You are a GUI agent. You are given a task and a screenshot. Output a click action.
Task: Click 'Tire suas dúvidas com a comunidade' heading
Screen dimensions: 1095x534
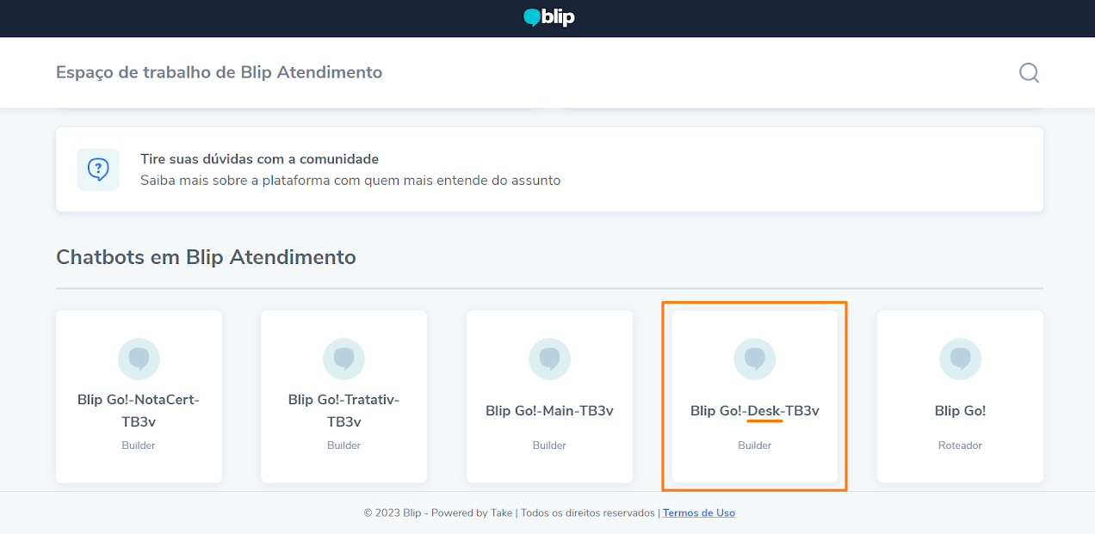(259, 159)
